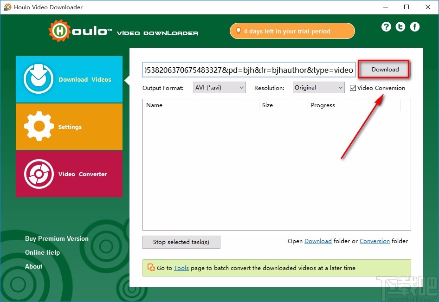Open the Video Converter panel icon
439x302 pixels.
pos(38,173)
